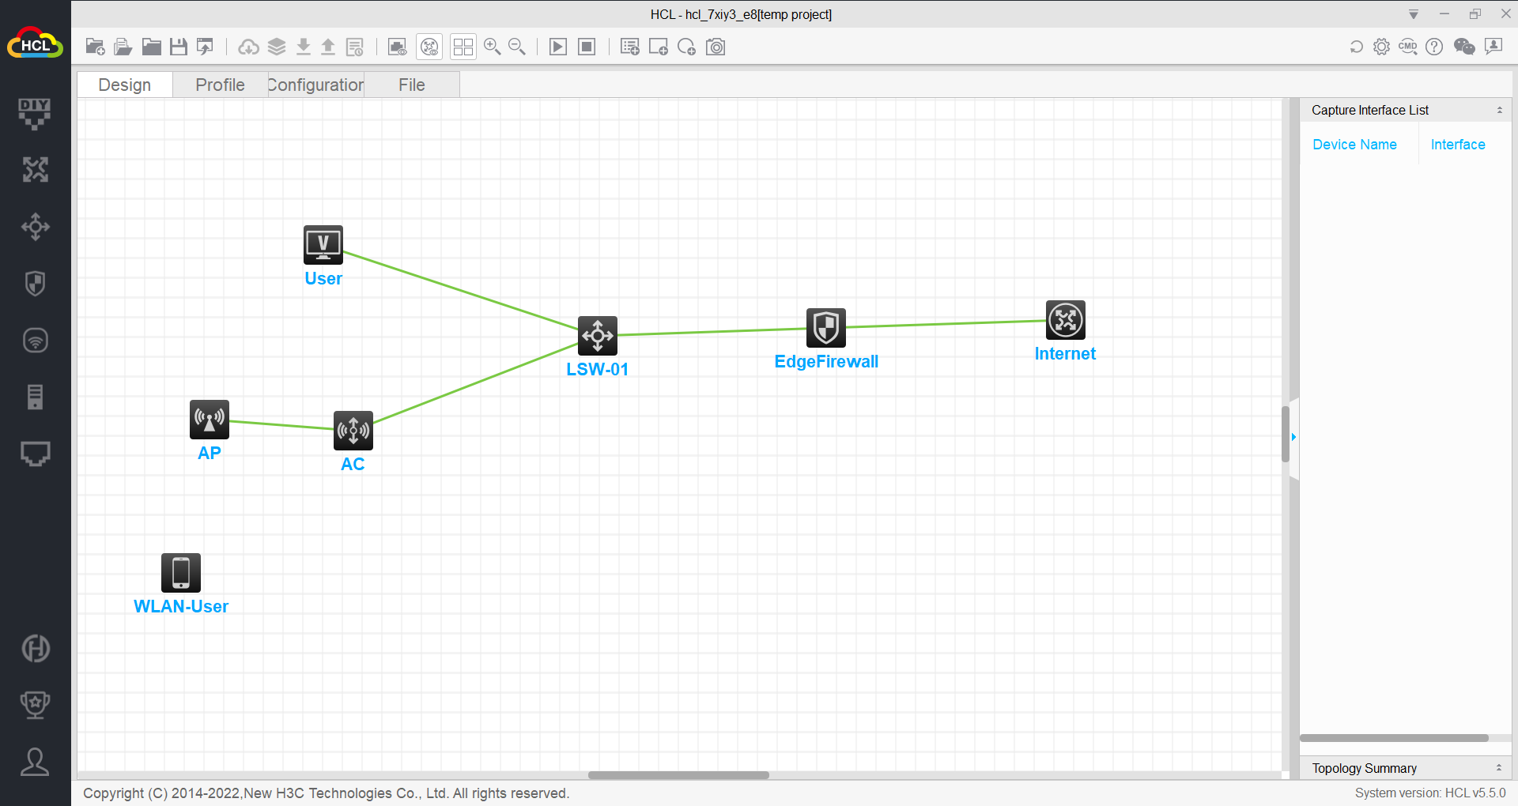Zoom out with the magnifier minus icon
The height and width of the screenshot is (806, 1518).
tap(517, 47)
